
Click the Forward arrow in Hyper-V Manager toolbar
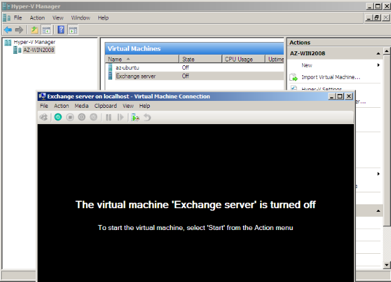(x=19, y=30)
